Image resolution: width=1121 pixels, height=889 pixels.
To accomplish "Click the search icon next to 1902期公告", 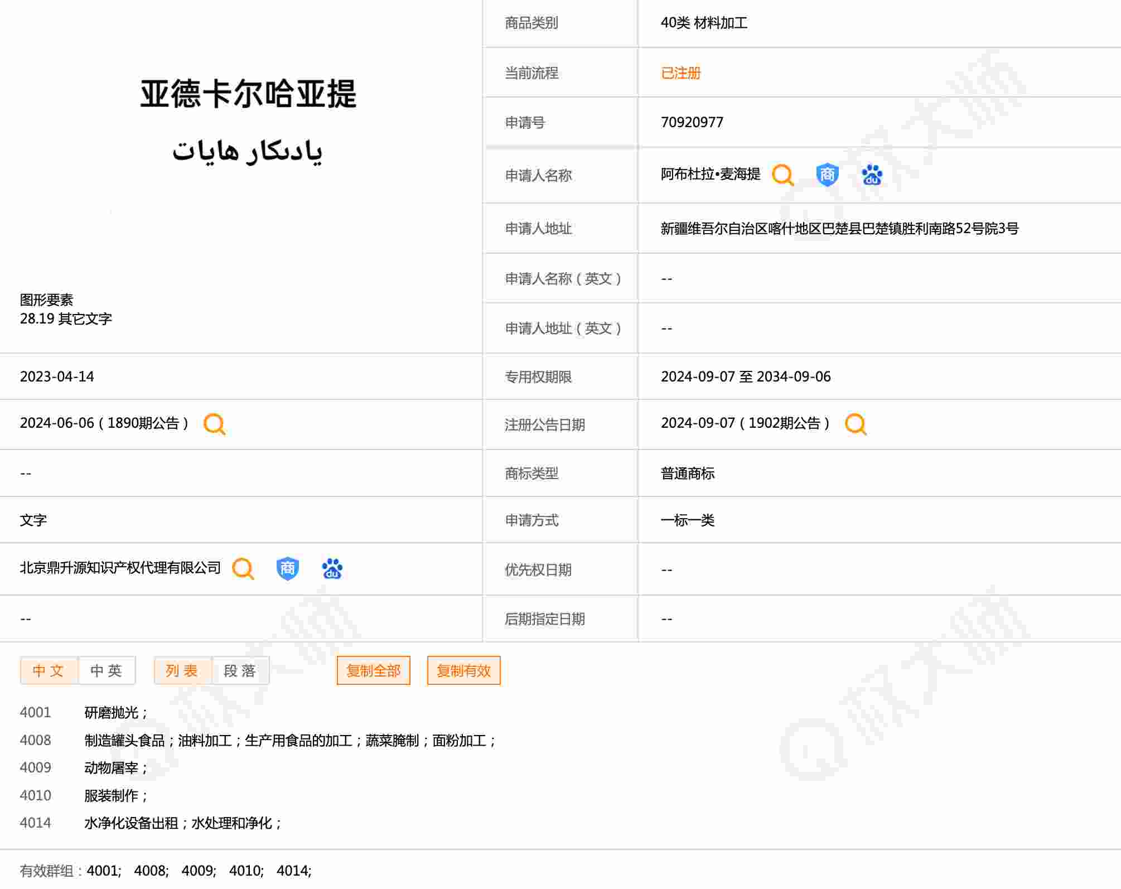I will [856, 424].
